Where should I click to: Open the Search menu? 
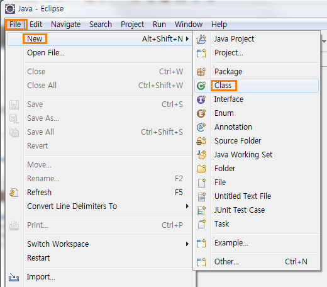(x=101, y=25)
